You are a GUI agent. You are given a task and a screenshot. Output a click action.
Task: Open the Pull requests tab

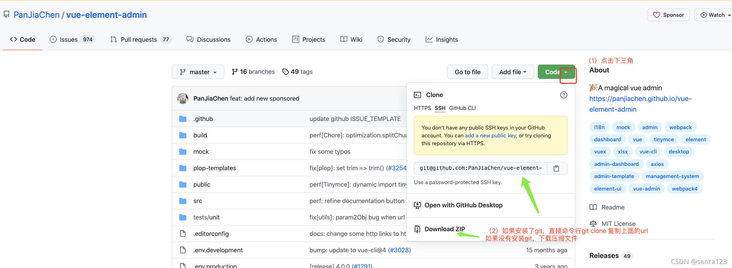[x=141, y=40]
